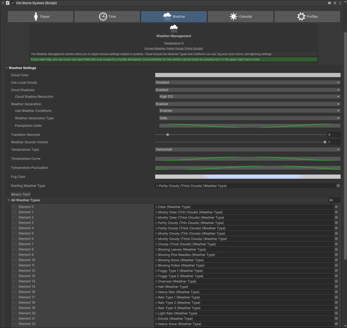Viewport: 347px width, 328px height.
Task: Collapse the Weather Settings foldout
Action: tap(7, 68)
